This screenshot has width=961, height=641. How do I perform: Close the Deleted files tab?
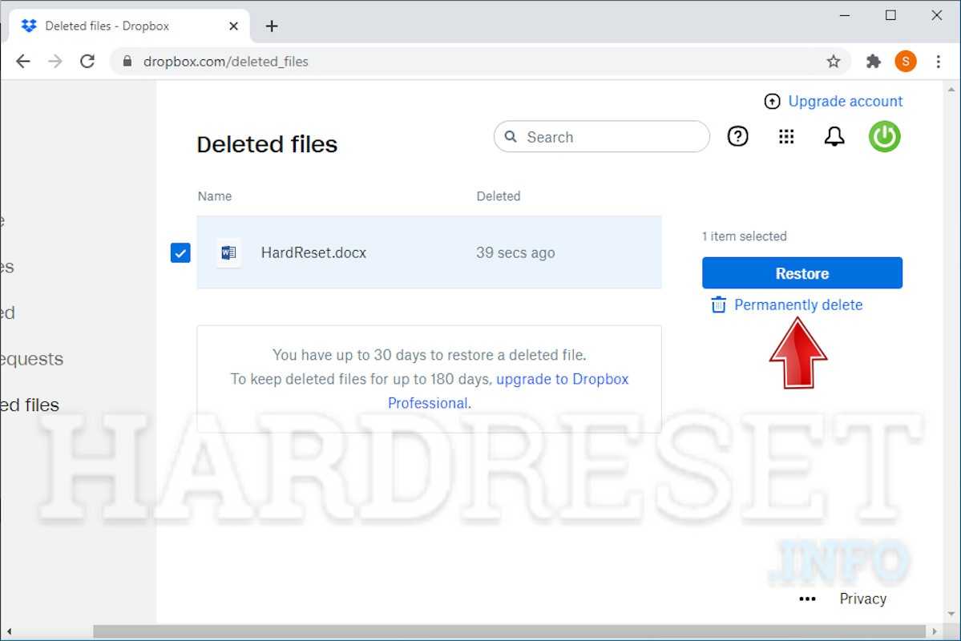233,26
